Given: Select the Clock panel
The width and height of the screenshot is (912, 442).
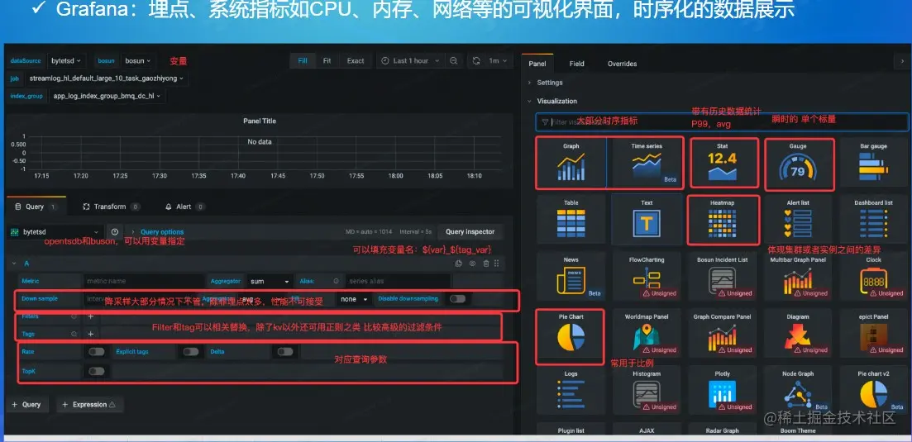Looking at the screenshot, I should 873,277.
